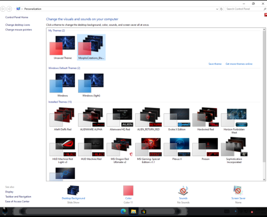Open Screen Saver settings icon
The height and width of the screenshot is (217, 267).
point(238,190)
